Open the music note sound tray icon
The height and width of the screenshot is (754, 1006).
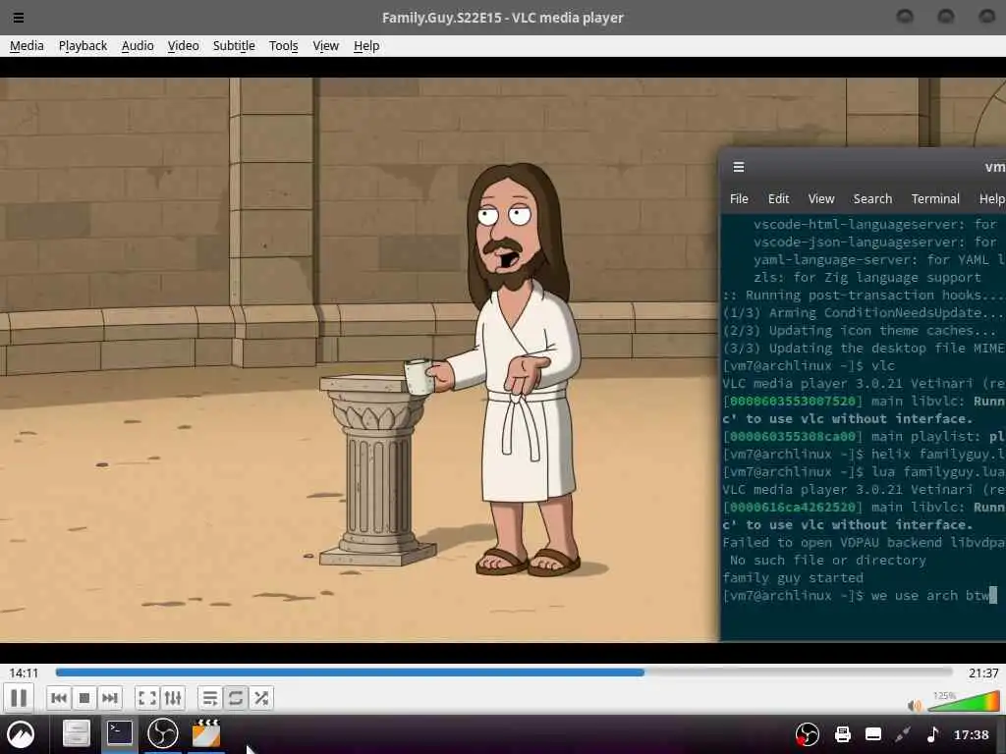coord(933,734)
